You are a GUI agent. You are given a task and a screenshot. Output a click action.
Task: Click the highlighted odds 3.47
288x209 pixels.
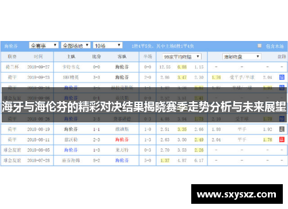pos(182,77)
